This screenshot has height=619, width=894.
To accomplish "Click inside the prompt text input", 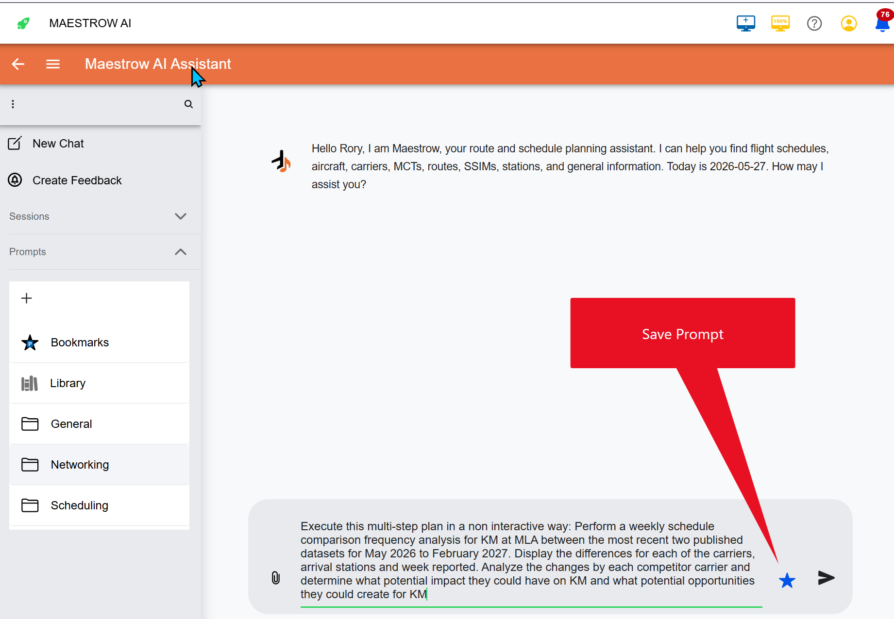I will pyautogui.click(x=531, y=560).
